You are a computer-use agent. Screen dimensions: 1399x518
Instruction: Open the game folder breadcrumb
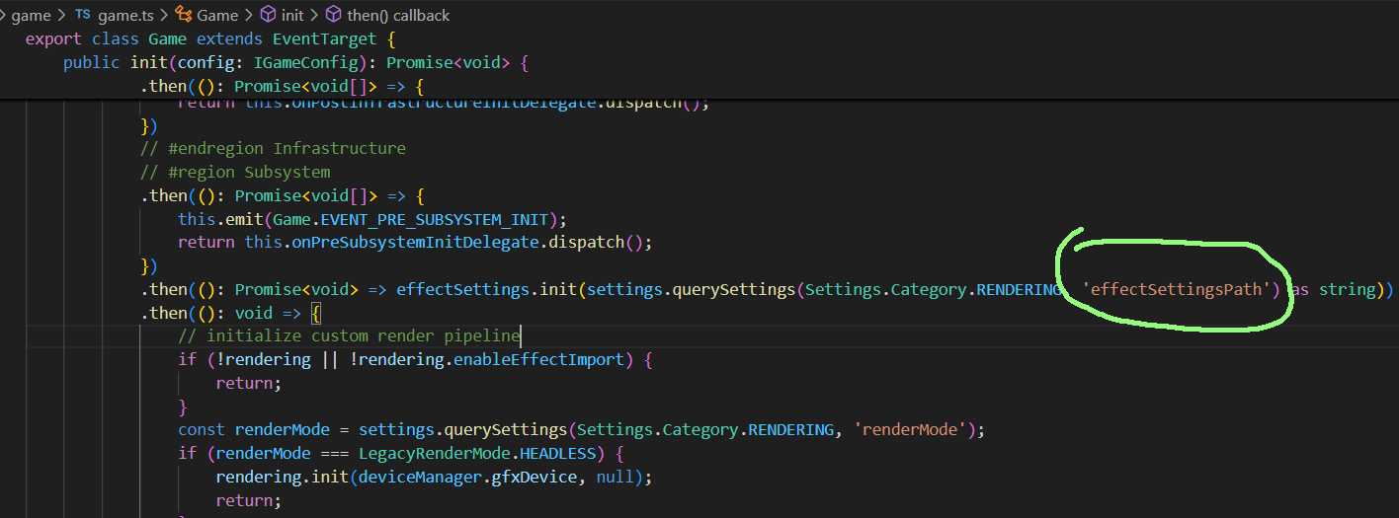pyautogui.click(x=31, y=15)
